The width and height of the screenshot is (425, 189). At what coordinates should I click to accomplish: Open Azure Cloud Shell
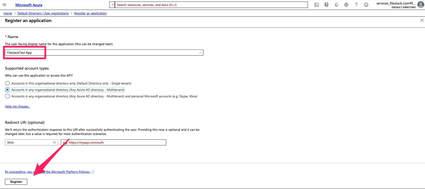316,5
